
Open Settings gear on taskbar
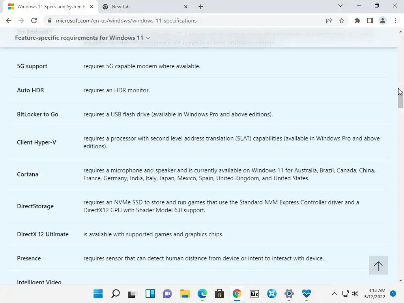click(x=289, y=294)
